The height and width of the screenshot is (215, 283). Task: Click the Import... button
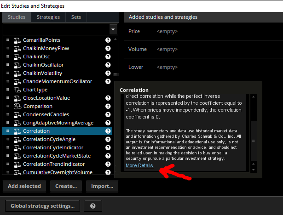(x=102, y=186)
